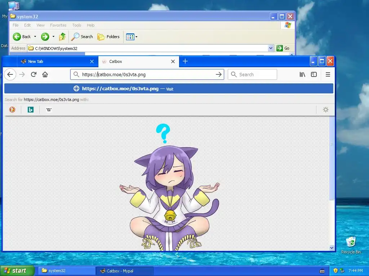Open the browser home page icon

[45, 74]
